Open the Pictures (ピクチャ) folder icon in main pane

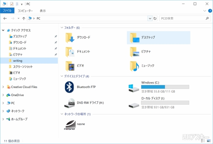(x=135, y=52)
